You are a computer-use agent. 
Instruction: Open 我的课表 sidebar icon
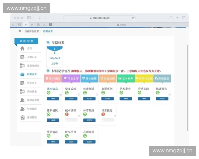pos(22,91)
